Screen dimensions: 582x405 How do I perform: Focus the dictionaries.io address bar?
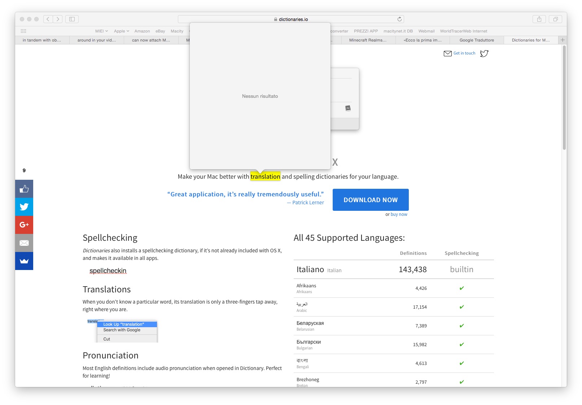291,19
